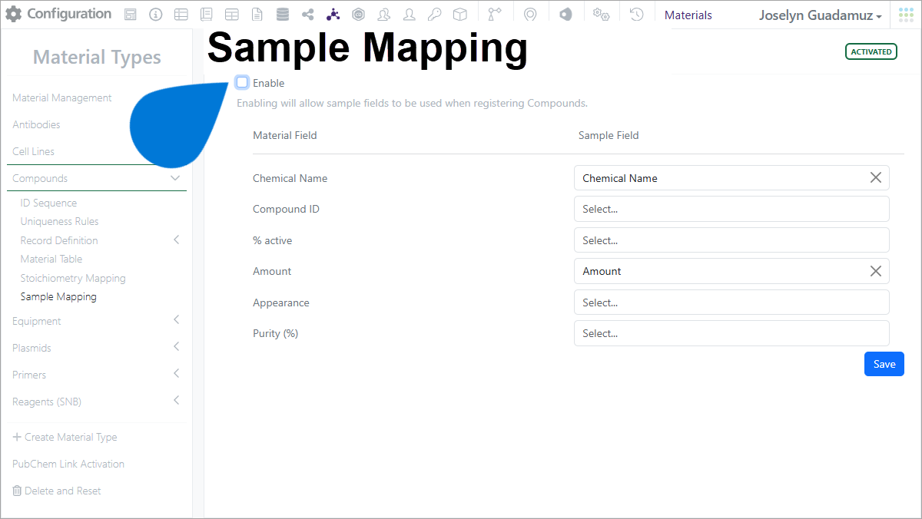This screenshot has width=922, height=519.
Task: Click the Save button
Action: 884,364
